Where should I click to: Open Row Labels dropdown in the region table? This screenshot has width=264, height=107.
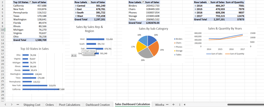[x=89, y=2]
